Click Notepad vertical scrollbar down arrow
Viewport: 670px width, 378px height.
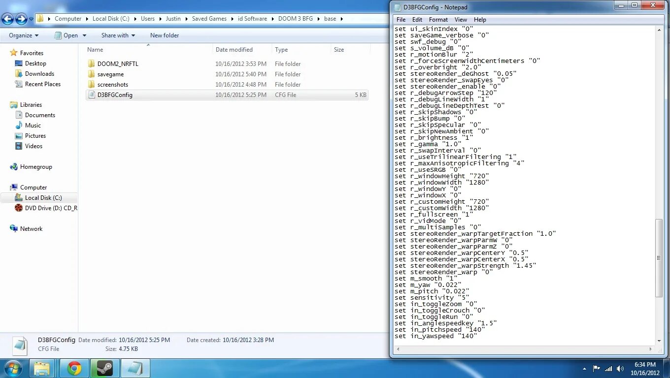(x=659, y=341)
